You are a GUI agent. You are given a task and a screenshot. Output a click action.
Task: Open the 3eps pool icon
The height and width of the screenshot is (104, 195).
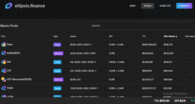point(4,45)
